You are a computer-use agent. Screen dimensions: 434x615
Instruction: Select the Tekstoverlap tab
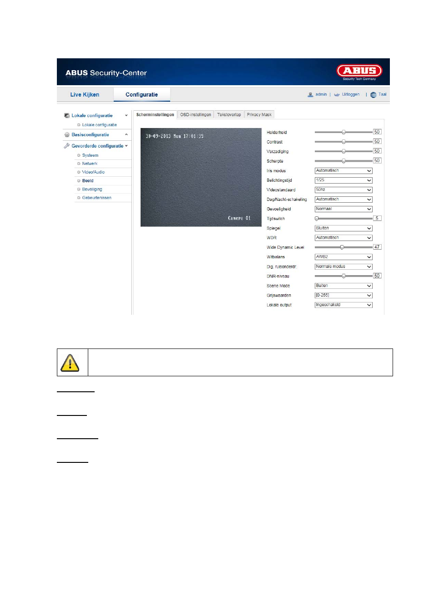229,115
